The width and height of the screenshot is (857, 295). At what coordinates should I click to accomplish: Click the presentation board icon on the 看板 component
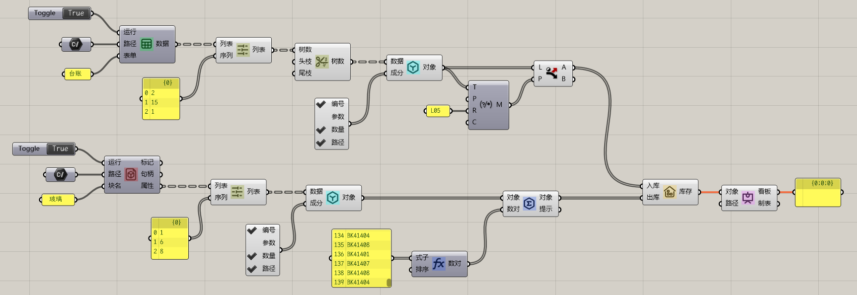pyautogui.click(x=748, y=198)
